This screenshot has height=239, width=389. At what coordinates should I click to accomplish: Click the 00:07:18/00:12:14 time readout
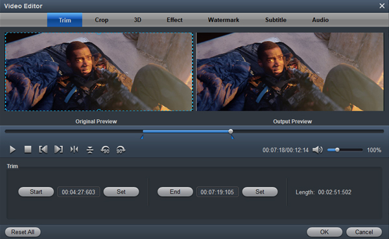285,150
